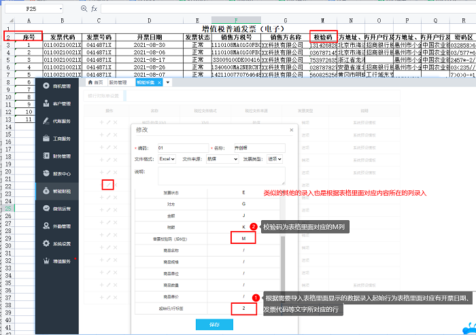Click the 起始行/行标签 value field

pyautogui.click(x=243, y=308)
